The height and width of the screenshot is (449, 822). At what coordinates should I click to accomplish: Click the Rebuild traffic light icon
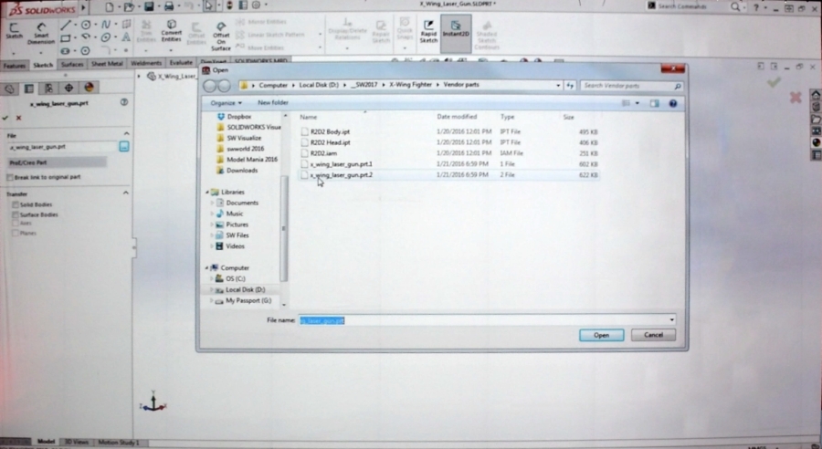pyautogui.click(x=229, y=5)
